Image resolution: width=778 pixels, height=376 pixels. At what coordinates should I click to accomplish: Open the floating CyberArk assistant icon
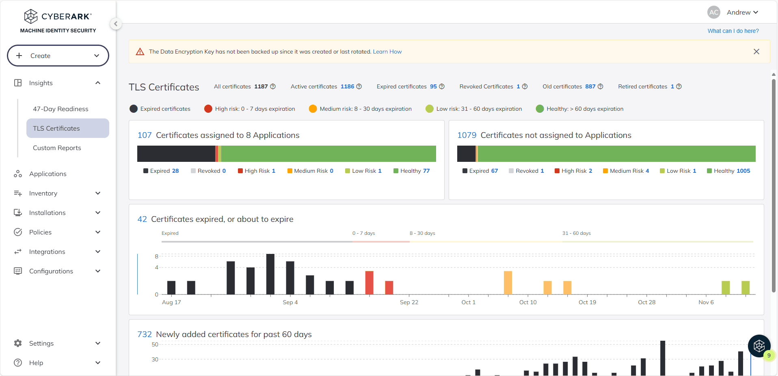pos(759,346)
